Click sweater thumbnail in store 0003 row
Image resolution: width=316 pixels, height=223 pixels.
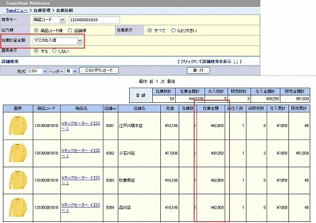click(18, 180)
